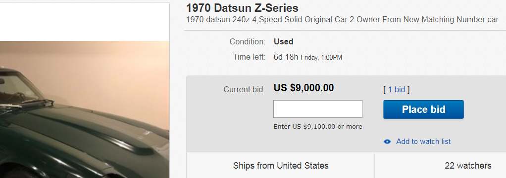Click the Used condition value
The width and height of the screenshot is (506, 178).
click(283, 42)
